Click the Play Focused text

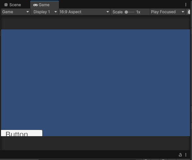163,12
